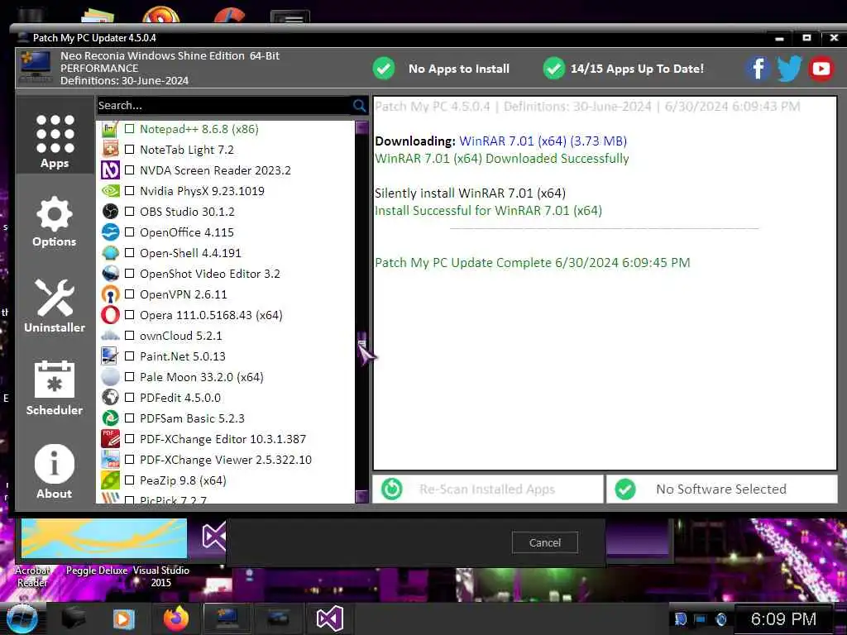This screenshot has width=847, height=635.
Task: Click the OpenOffice app icon
Action: pyautogui.click(x=110, y=232)
